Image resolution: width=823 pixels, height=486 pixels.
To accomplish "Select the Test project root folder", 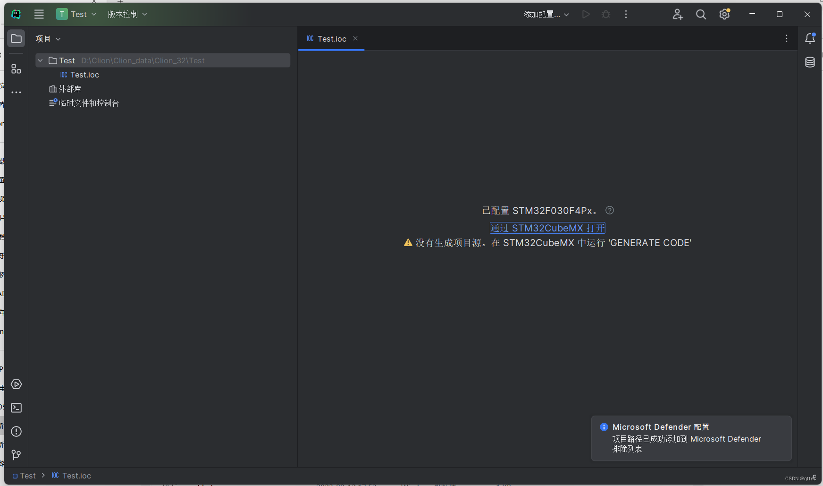I will [163, 60].
